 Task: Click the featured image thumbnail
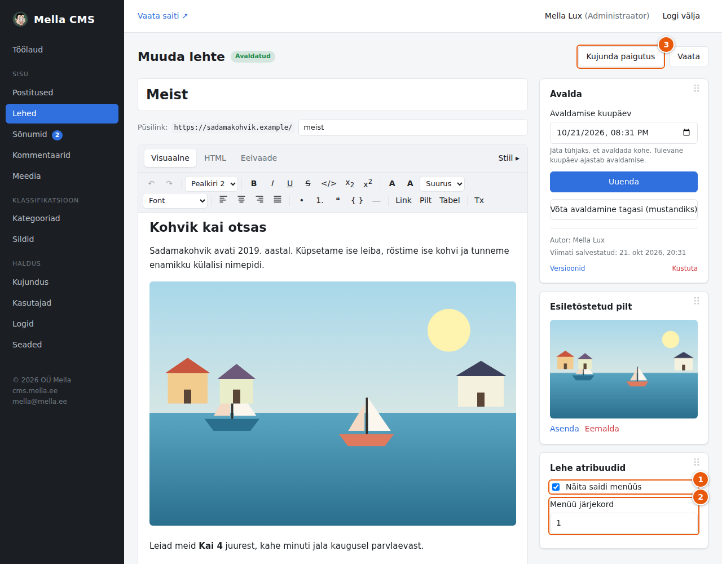point(624,369)
